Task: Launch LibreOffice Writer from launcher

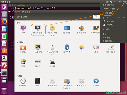Action: point(4,29)
